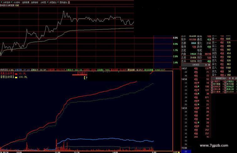
Task: Select the 买一 row with price 497
Action: (221, 42)
